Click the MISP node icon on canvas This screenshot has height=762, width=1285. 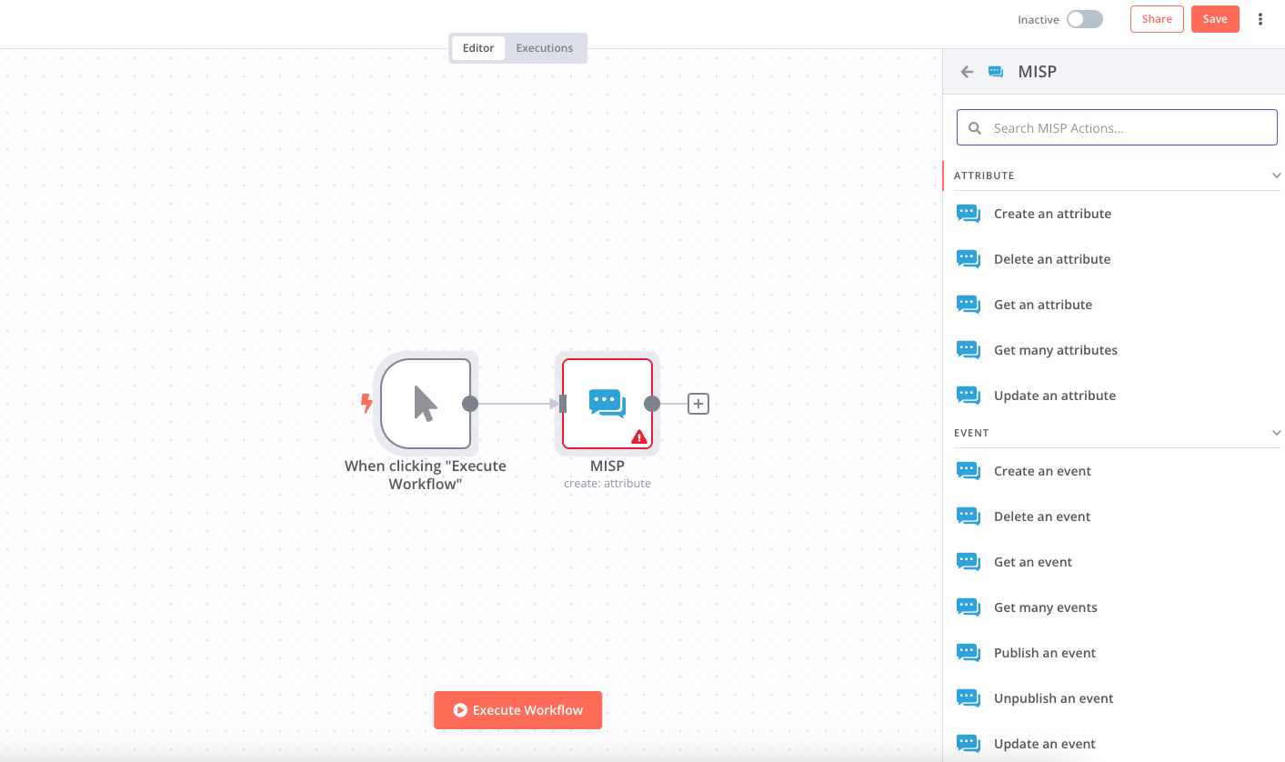coord(607,402)
